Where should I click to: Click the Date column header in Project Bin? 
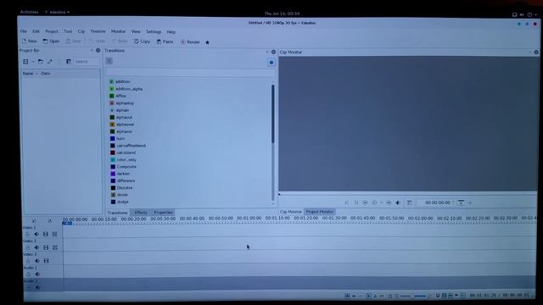45,74
